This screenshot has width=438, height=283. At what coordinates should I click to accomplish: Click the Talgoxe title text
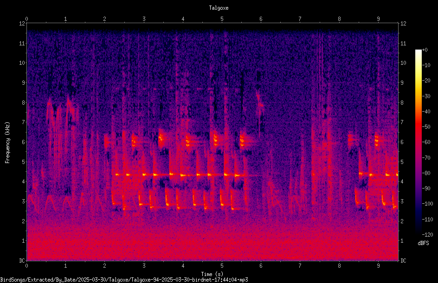[x=219, y=8]
